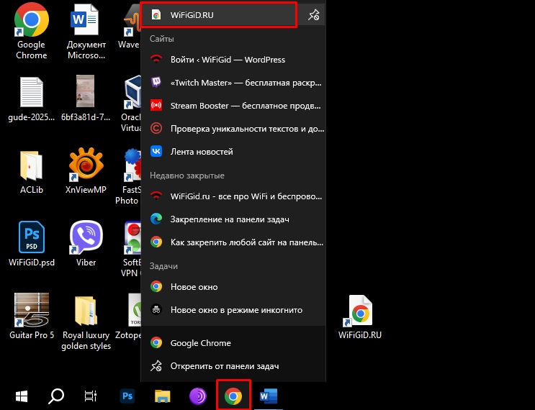Select Royal luxury golden styles folder
The height and width of the screenshot is (410, 535).
pos(86,323)
